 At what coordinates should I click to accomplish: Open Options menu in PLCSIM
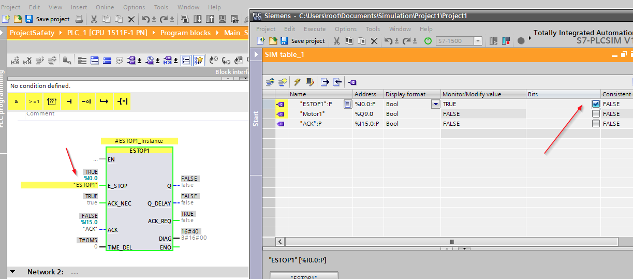coord(346,29)
